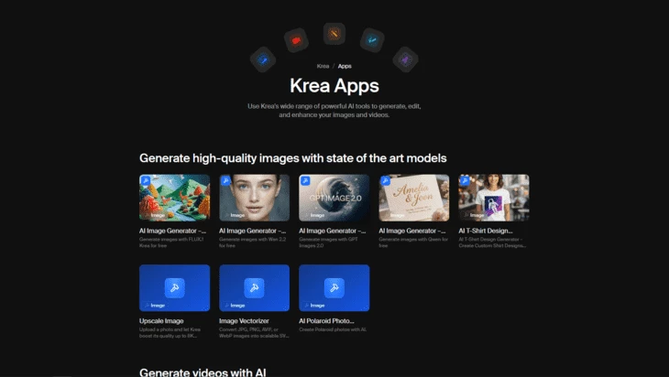This screenshot has height=377, width=669.
Task: Open AI Image Generator title above Qwen description
Action: click(x=412, y=231)
